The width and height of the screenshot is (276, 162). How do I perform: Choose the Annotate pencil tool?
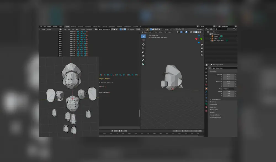tap(143, 60)
